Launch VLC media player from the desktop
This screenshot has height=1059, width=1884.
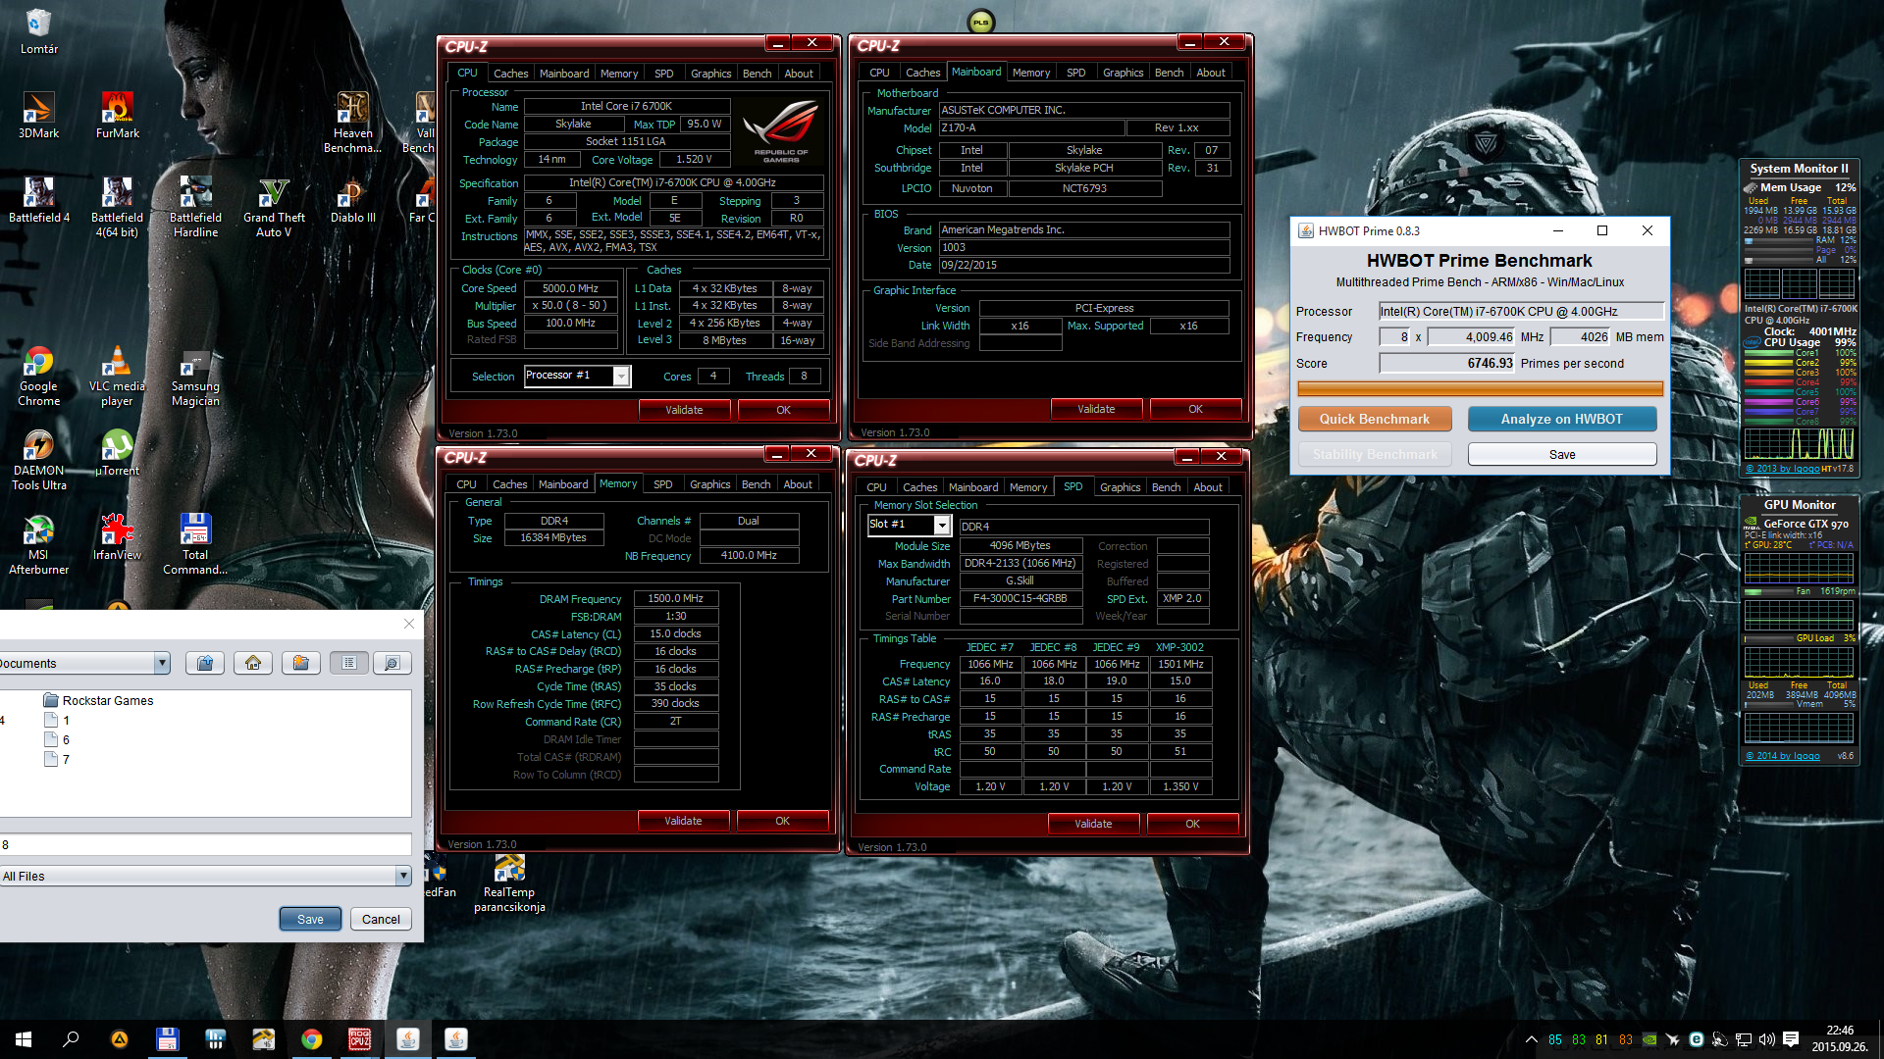[x=117, y=376]
